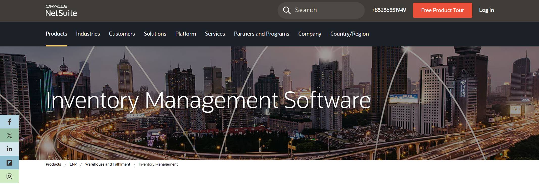
Task: Go to ERP breadcrumb link
Action: click(73, 164)
